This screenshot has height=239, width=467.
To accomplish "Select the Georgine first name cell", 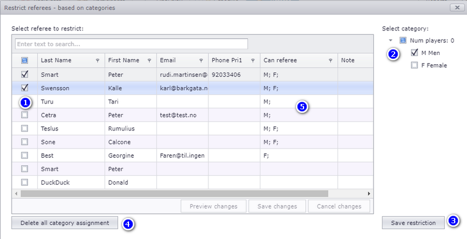I will pos(131,155).
